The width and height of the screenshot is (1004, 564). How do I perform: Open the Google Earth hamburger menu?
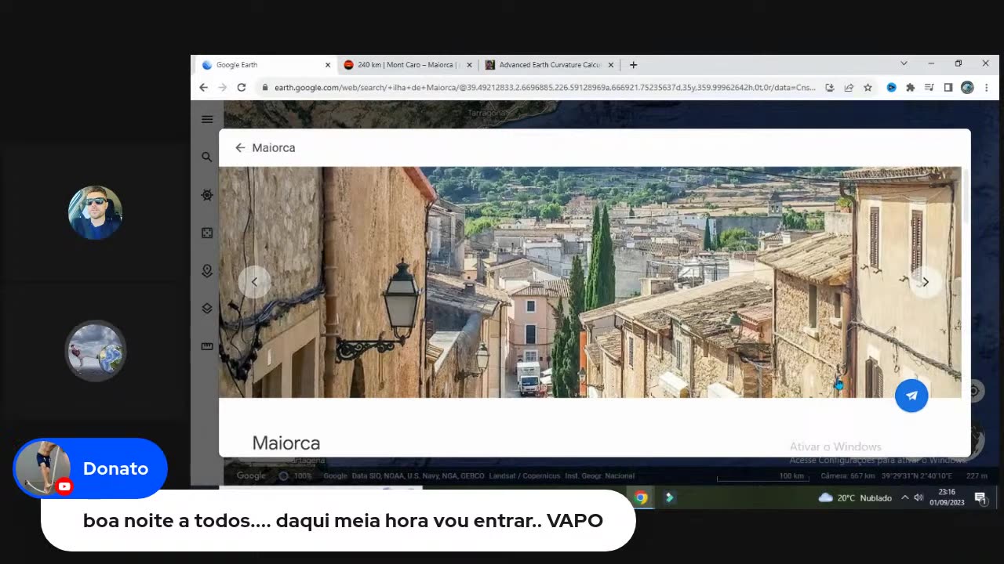pyautogui.click(x=207, y=119)
